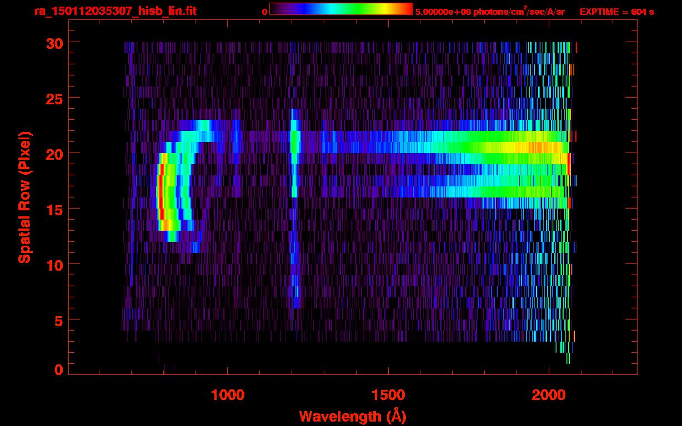682x426 pixels.
Task: Click the 5.00000e+06 photons color bar maximum label
Action: 490,12
